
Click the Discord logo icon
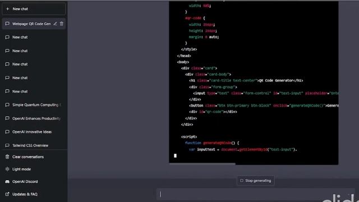(x=7, y=181)
